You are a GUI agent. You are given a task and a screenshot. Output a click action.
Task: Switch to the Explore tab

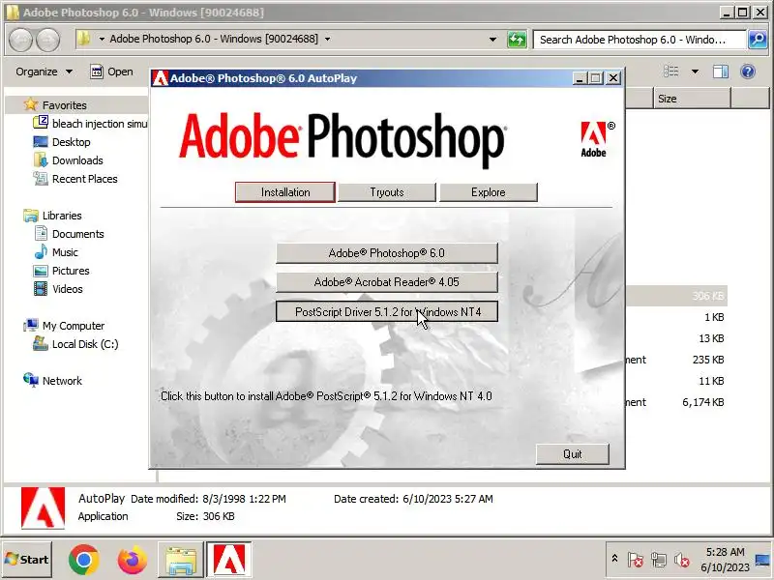(489, 192)
